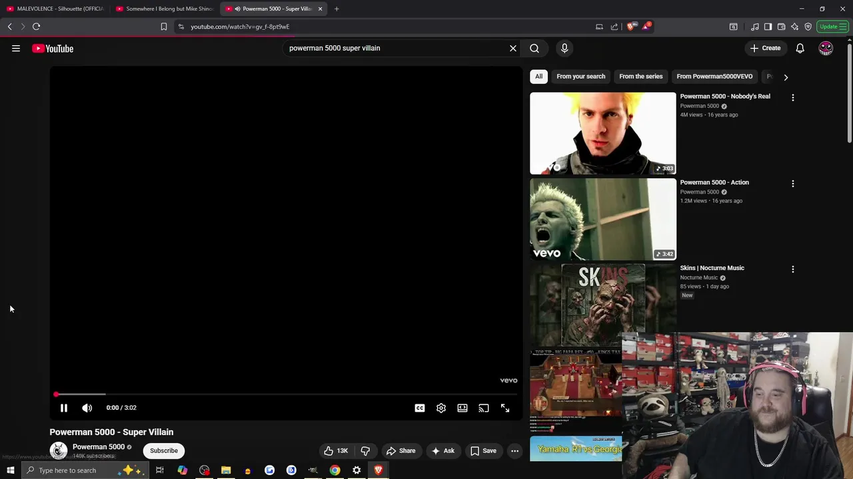853x479 pixels.
Task: Save the video to a playlist
Action: [x=483, y=450]
